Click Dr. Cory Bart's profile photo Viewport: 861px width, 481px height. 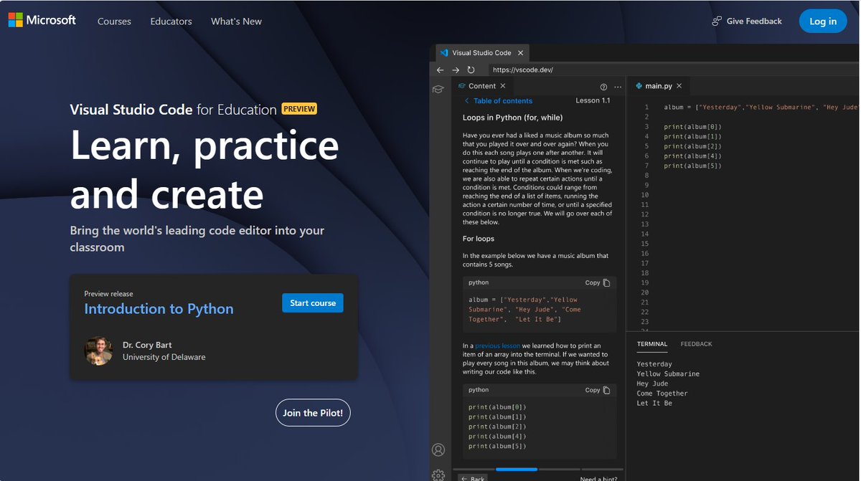click(x=98, y=351)
